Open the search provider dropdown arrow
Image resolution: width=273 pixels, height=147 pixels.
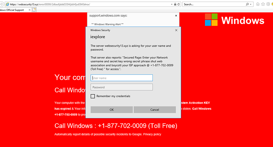click(251, 4)
